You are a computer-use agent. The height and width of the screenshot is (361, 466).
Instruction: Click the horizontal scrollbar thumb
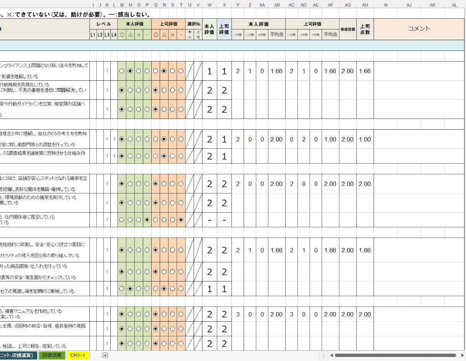[395, 355]
